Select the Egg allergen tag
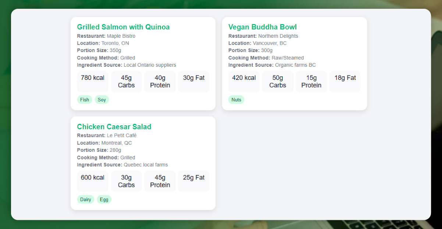442x229 pixels. click(x=104, y=199)
